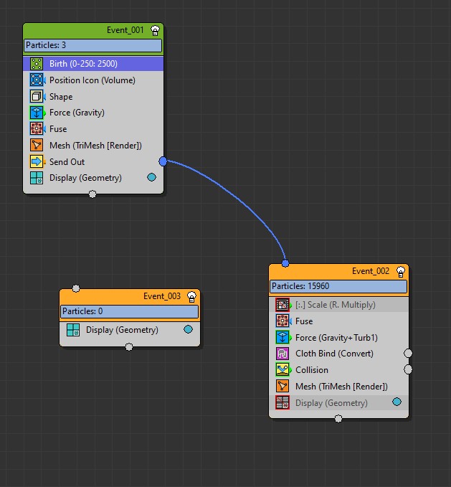
Task: Click the Collision test icon in Event_002
Action: tap(283, 370)
